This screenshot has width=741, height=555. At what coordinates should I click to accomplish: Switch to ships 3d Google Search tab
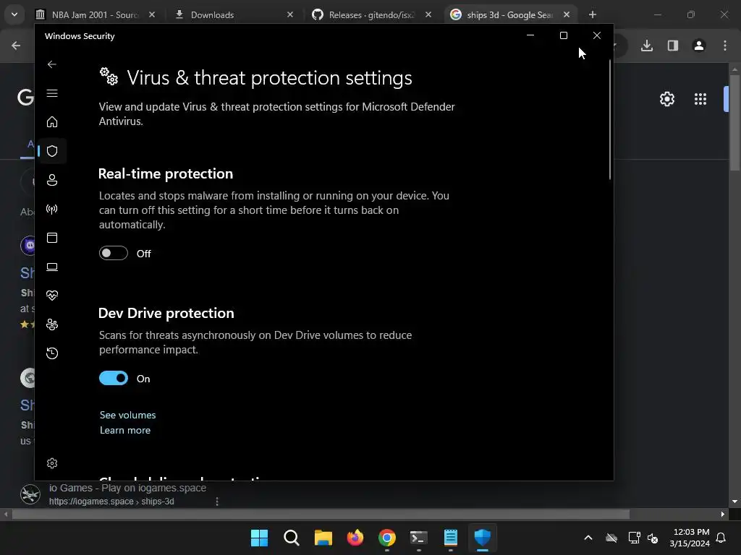click(x=509, y=14)
